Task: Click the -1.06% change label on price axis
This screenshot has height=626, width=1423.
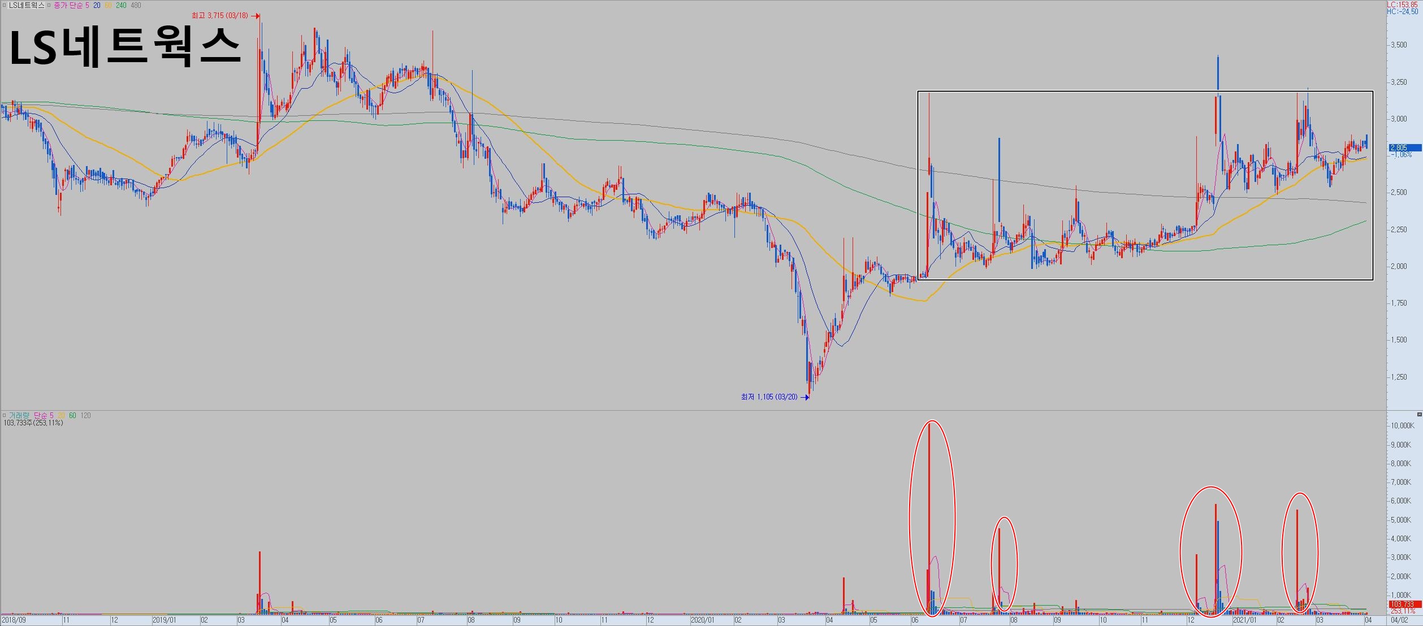Action: click(1401, 155)
